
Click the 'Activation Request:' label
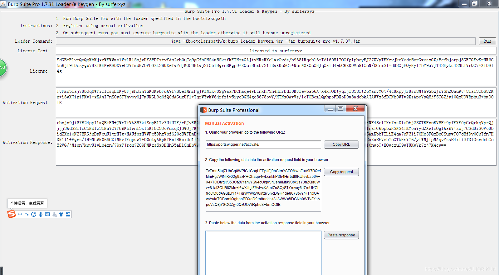tap(26, 102)
